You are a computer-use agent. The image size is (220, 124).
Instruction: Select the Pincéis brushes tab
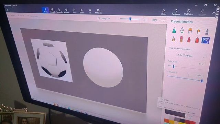[45, 10]
